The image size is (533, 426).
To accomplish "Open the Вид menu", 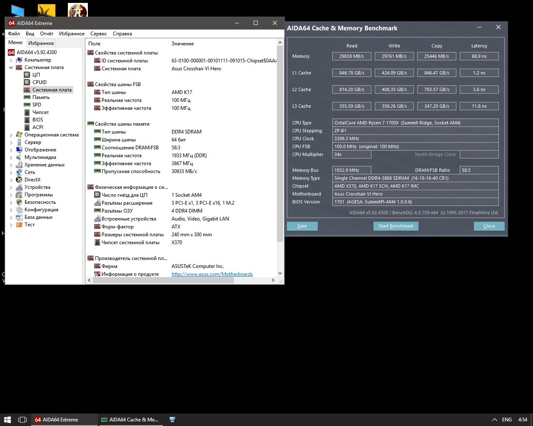I will (x=30, y=34).
